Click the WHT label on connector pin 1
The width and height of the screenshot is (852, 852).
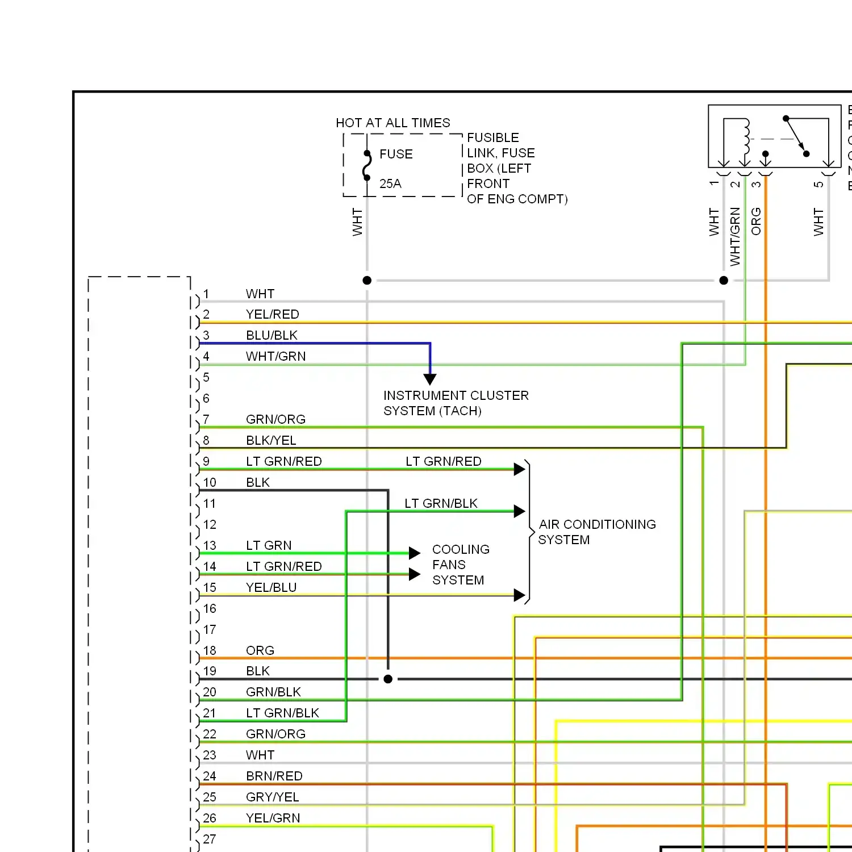[260, 294]
